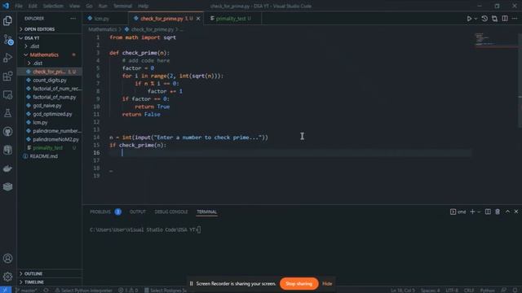Image resolution: width=522 pixels, height=293 pixels.
Task: Collapse the DSA YT root folder
Action: click(x=49, y=38)
